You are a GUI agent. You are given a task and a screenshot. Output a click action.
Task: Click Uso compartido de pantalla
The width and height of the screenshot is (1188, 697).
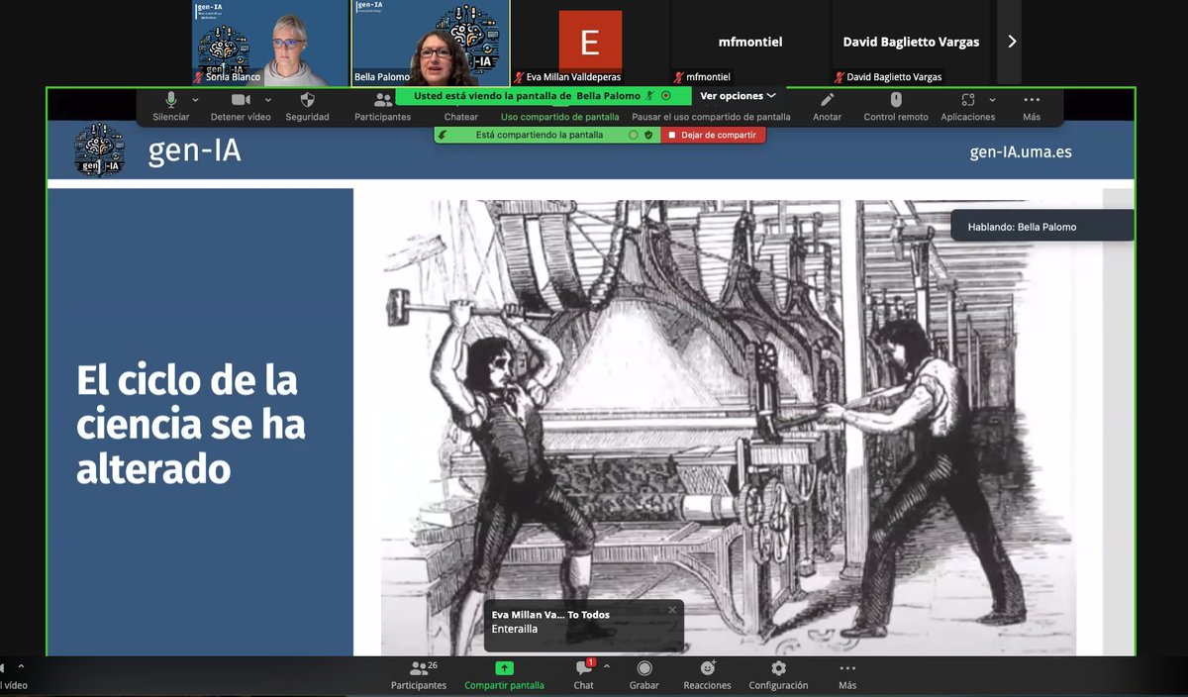pyautogui.click(x=560, y=117)
